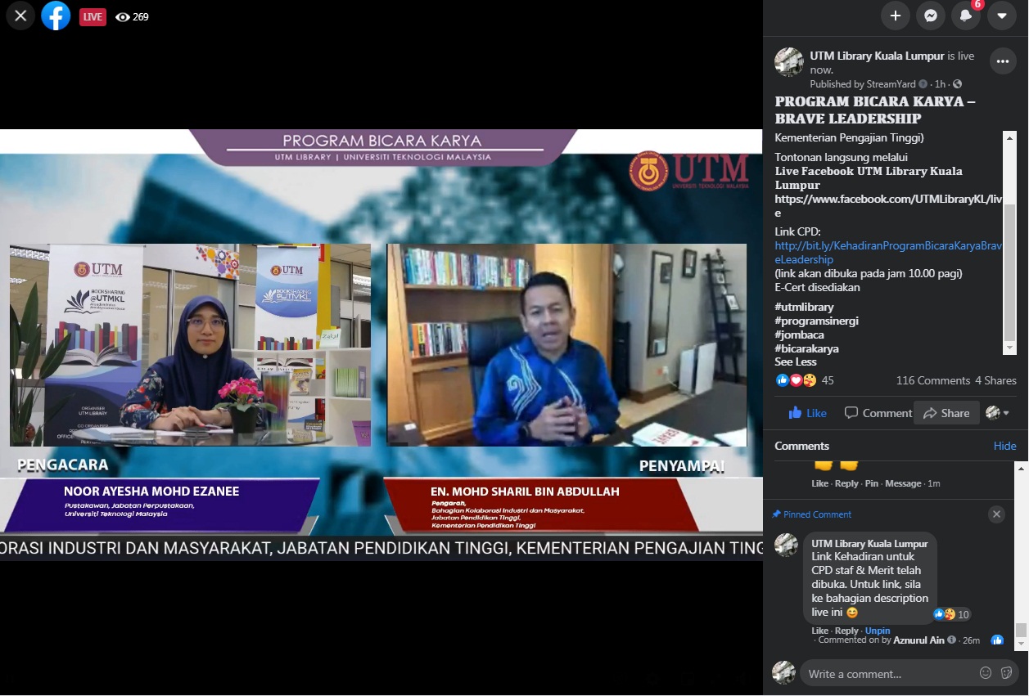Click the info icon beside Aznurul Ain
1029x696 pixels.
(x=951, y=640)
